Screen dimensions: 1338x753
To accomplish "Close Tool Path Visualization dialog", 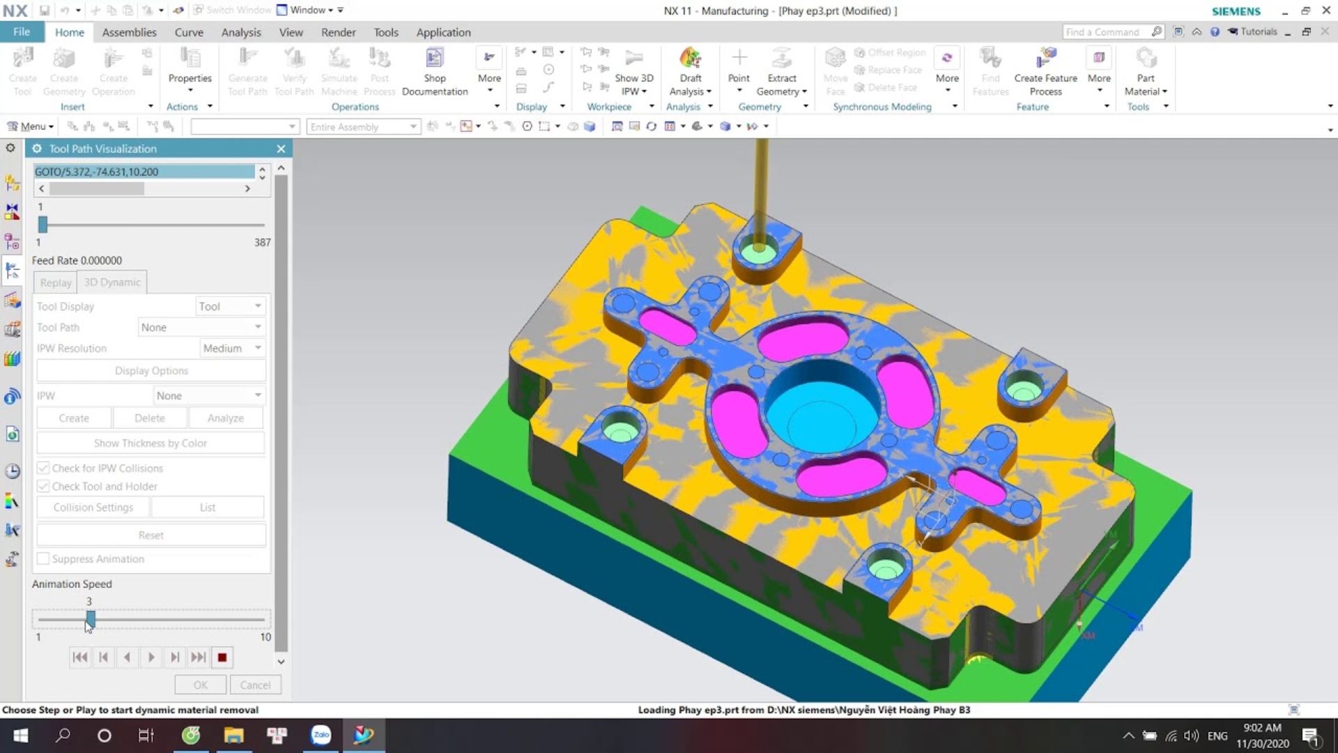I will 281,149.
